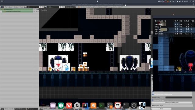Click the outliner search filter field

(x=33, y=109)
